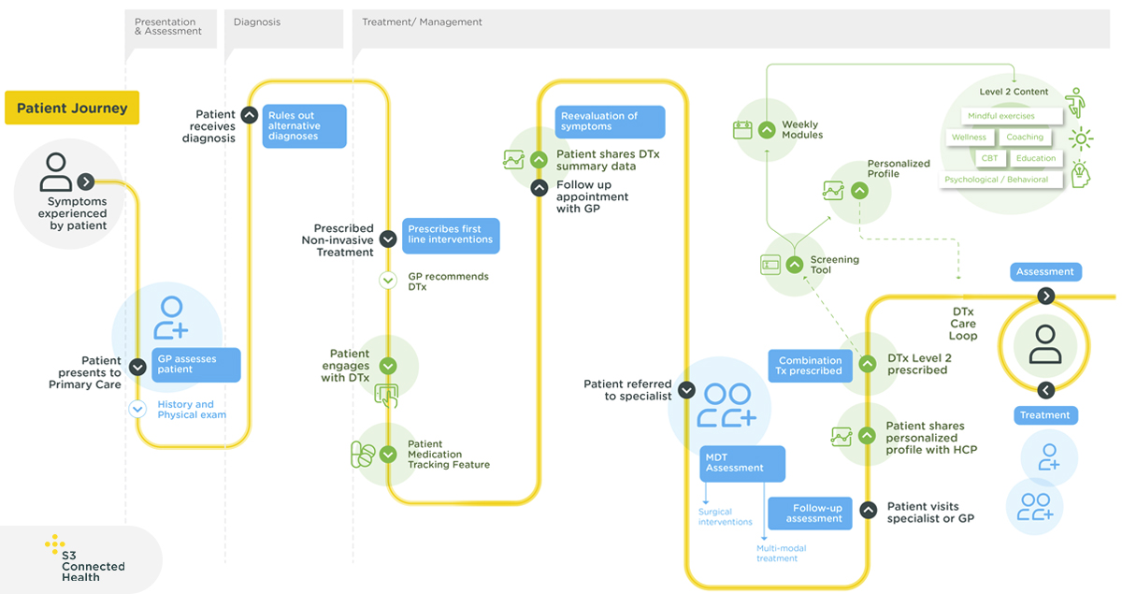
Task: Select the pill medication tracking icon
Action: pos(363,455)
